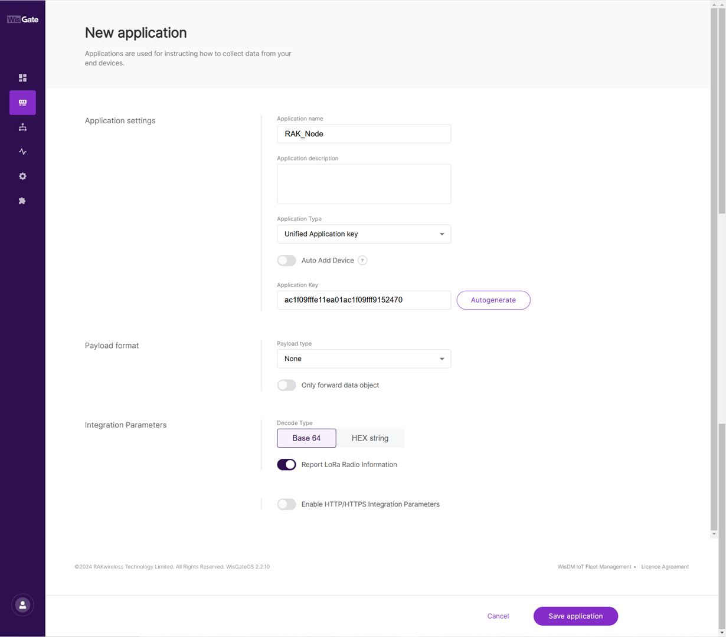
Task: Turn off Report LoRa Radio Information
Action: tap(286, 465)
